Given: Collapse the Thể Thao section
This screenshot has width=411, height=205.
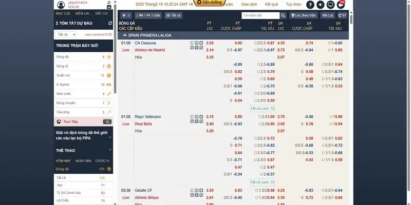Looking at the screenshot, I should point(110,151).
